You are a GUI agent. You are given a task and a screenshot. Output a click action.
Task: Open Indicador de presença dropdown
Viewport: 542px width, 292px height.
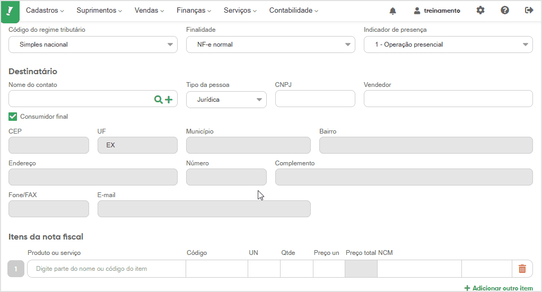pyautogui.click(x=448, y=45)
